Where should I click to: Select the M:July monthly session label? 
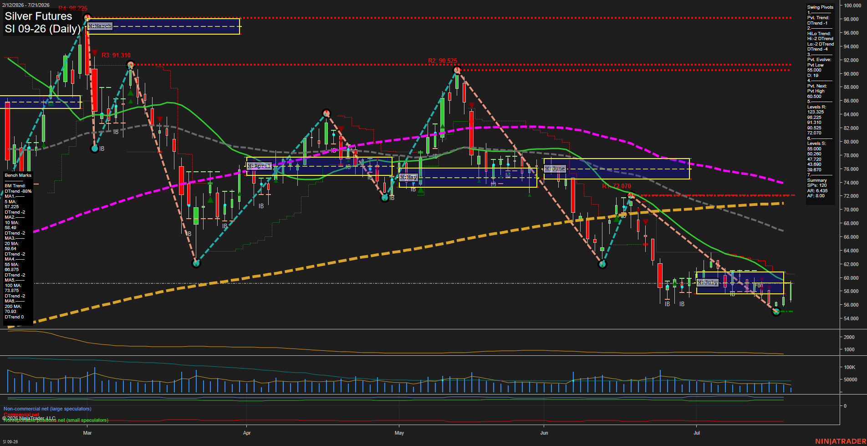(708, 282)
